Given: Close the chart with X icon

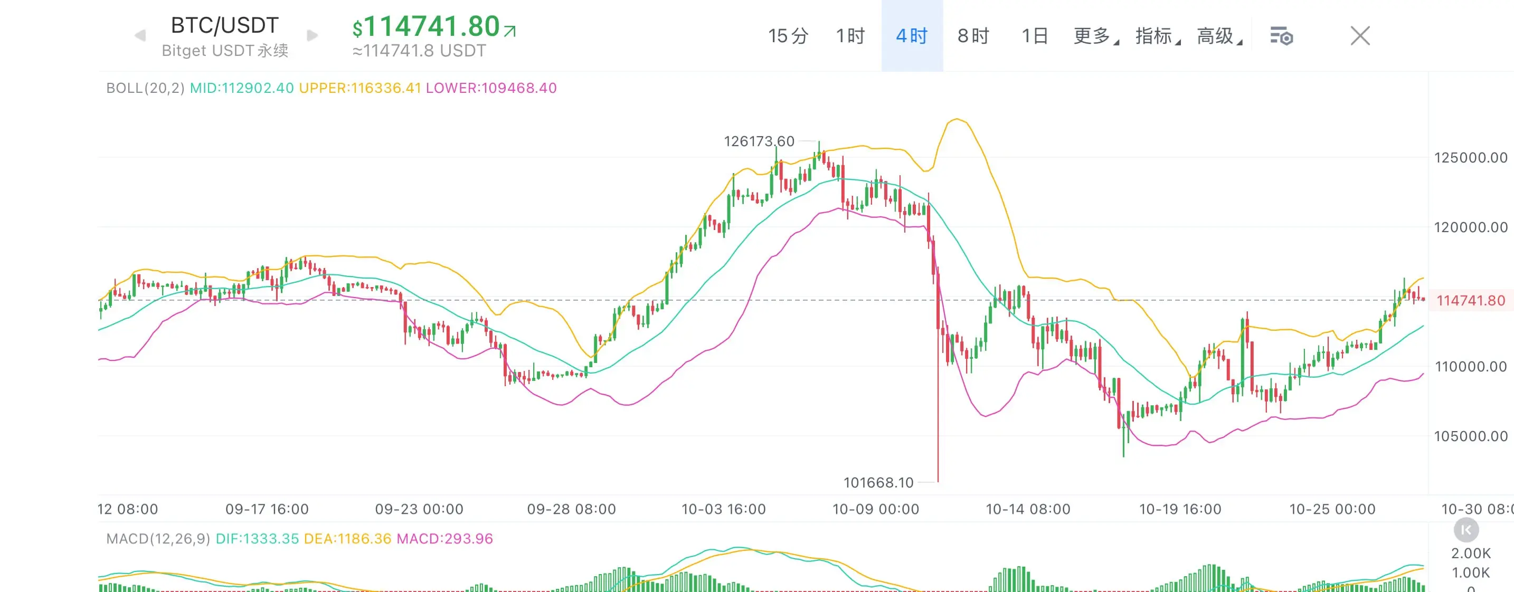Looking at the screenshot, I should [x=1360, y=36].
